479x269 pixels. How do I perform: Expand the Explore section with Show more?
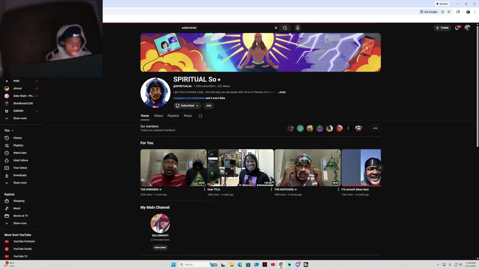[x=20, y=223]
